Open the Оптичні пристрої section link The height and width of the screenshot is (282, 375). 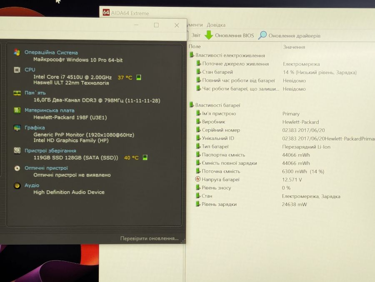[x=46, y=168]
